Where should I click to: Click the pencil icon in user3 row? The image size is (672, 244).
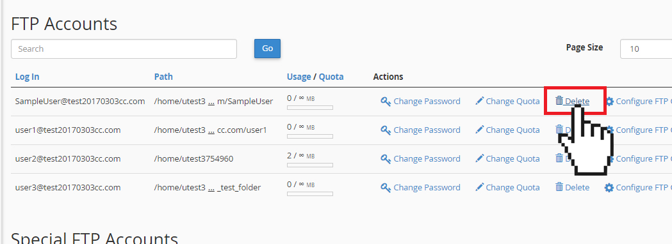[x=480, y=187]
